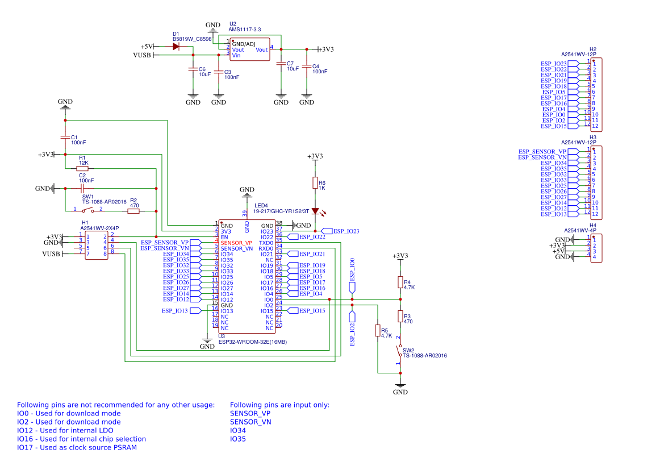Select the H4 4-pin connector body
The height and width of the screenshot is (470, 664).
click(x=596, y=248)
